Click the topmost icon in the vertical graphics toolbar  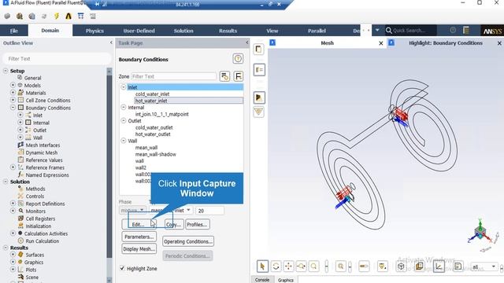tap(259, 50)
